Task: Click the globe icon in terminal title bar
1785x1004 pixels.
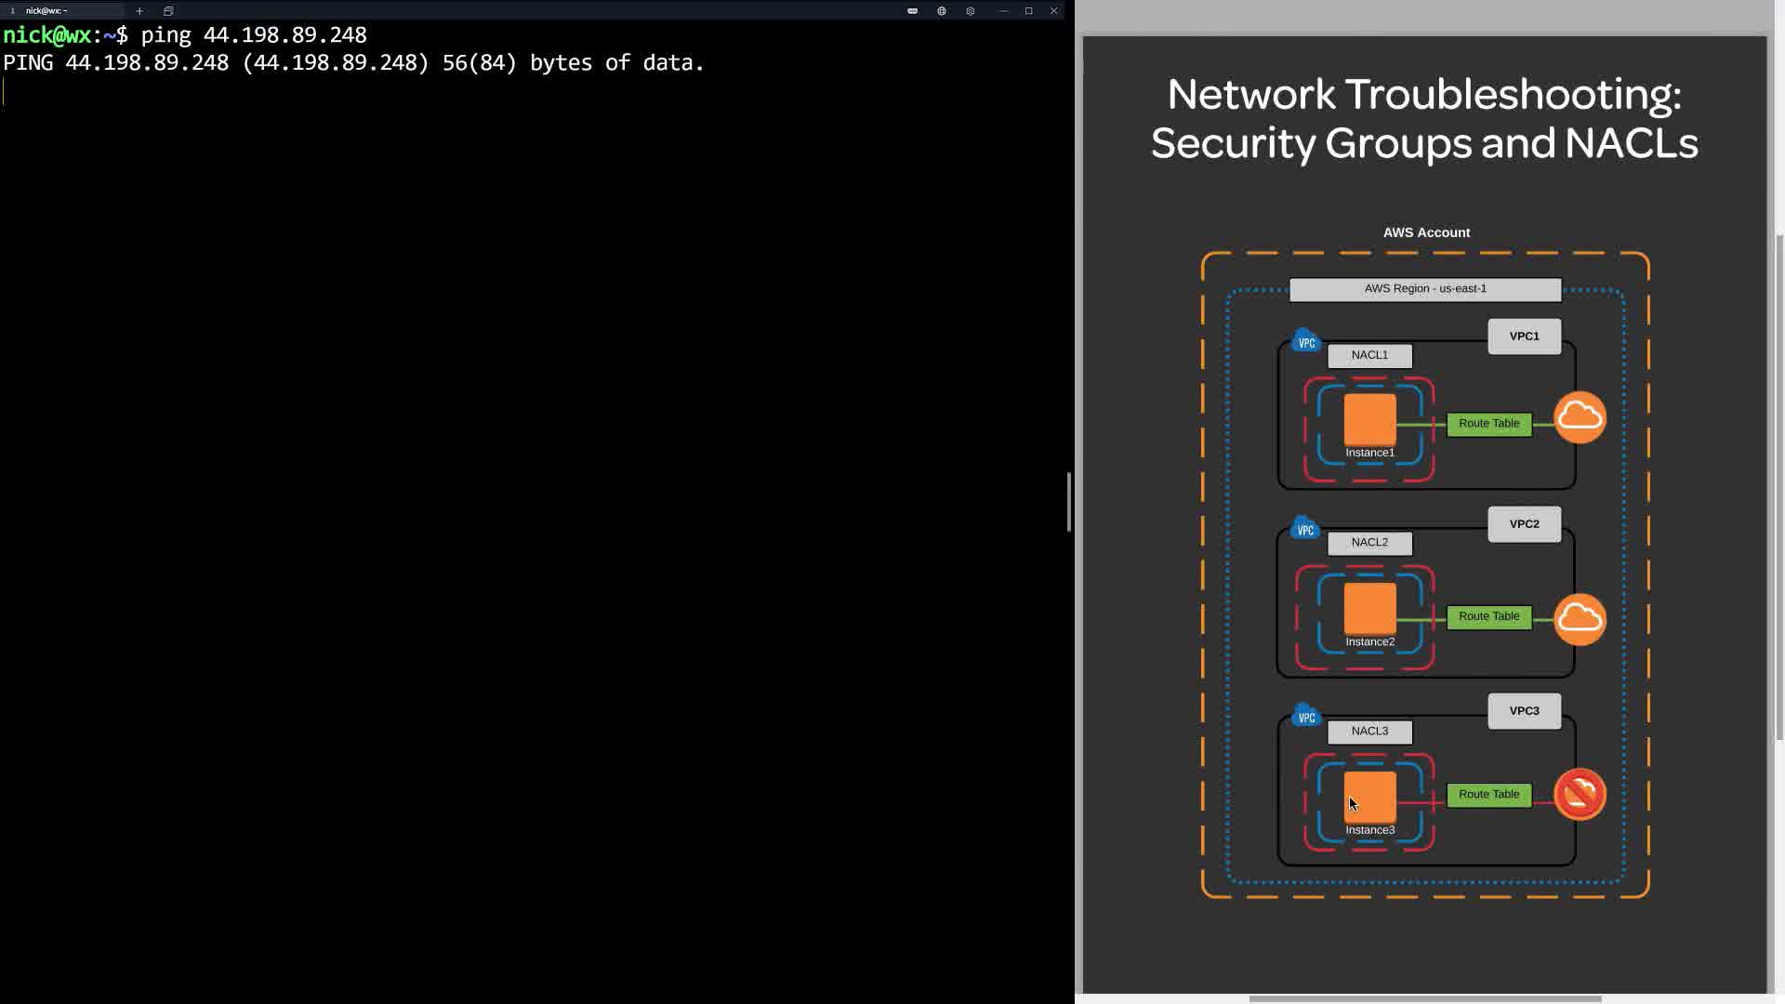Action: 942,11
